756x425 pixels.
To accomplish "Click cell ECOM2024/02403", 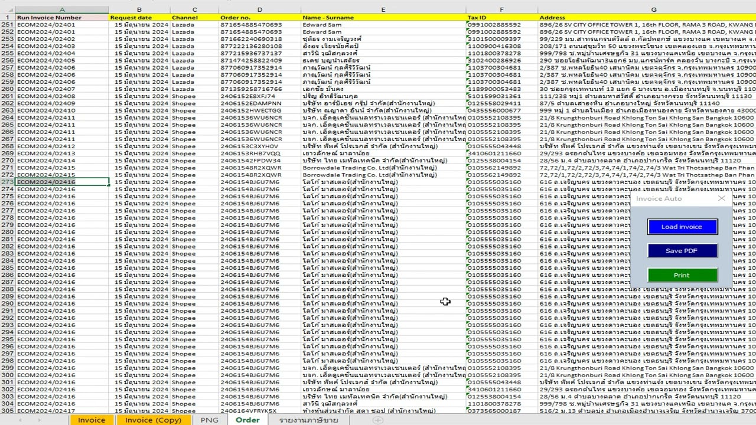I will (x=62, y=46).
